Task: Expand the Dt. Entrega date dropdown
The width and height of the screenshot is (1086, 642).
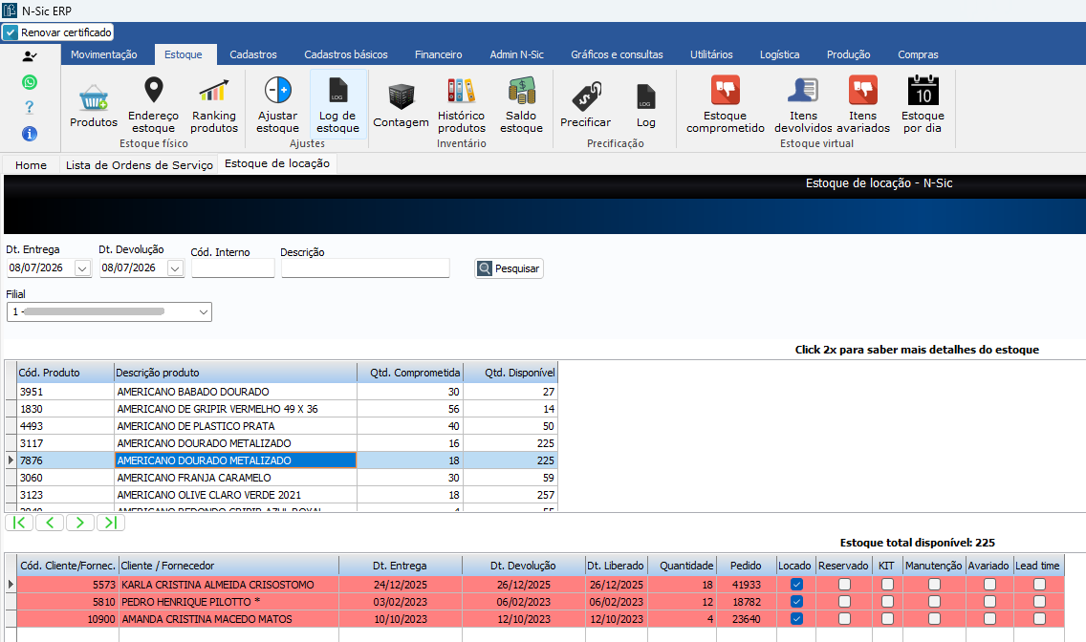Action: click(x=82, y=268)
